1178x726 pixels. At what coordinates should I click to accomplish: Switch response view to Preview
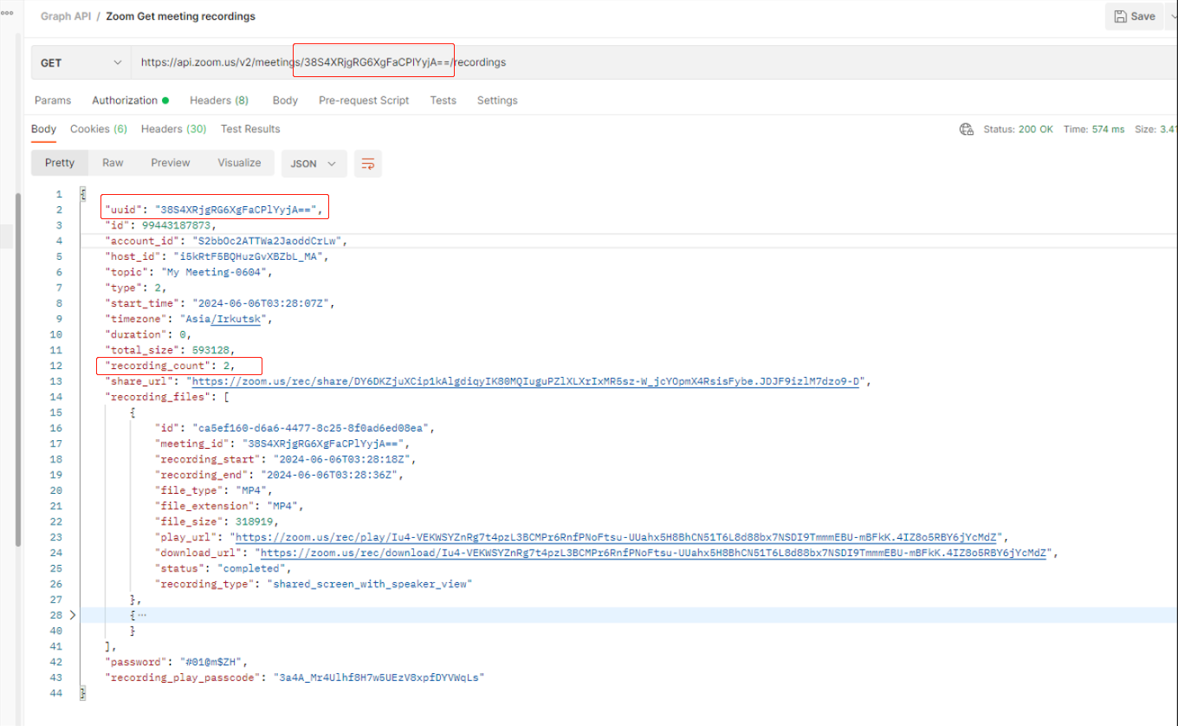click(x=171, y=163)
